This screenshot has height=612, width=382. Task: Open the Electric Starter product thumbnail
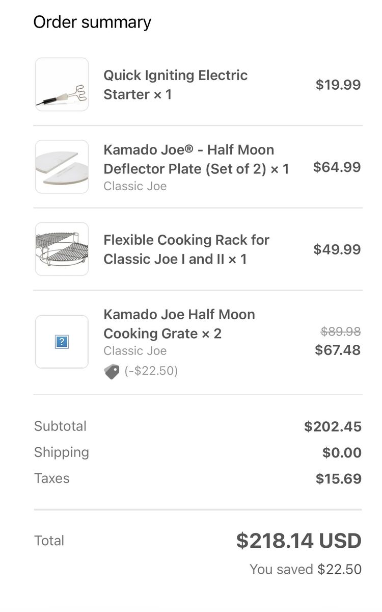point(62,85)
